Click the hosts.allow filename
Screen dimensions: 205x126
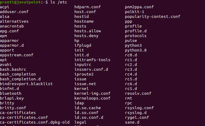click(88, 31)
